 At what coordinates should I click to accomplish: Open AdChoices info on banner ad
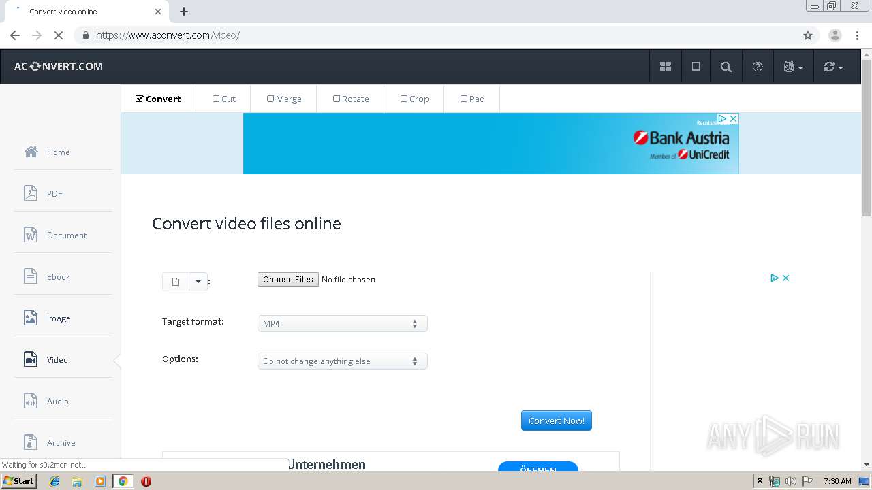723,118
